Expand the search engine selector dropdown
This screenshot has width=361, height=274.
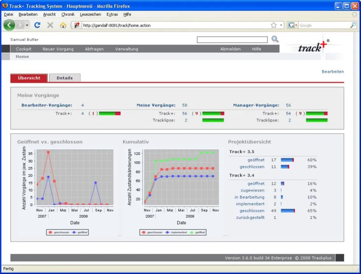pyautogui.click(x=296, y=25)
